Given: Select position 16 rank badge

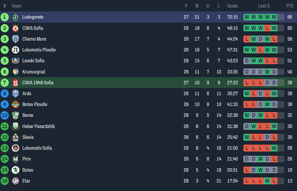Looking at the screenshot, I should pos(5,181).
